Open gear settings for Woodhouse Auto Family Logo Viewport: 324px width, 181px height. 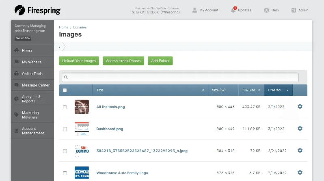coord(300,172)
